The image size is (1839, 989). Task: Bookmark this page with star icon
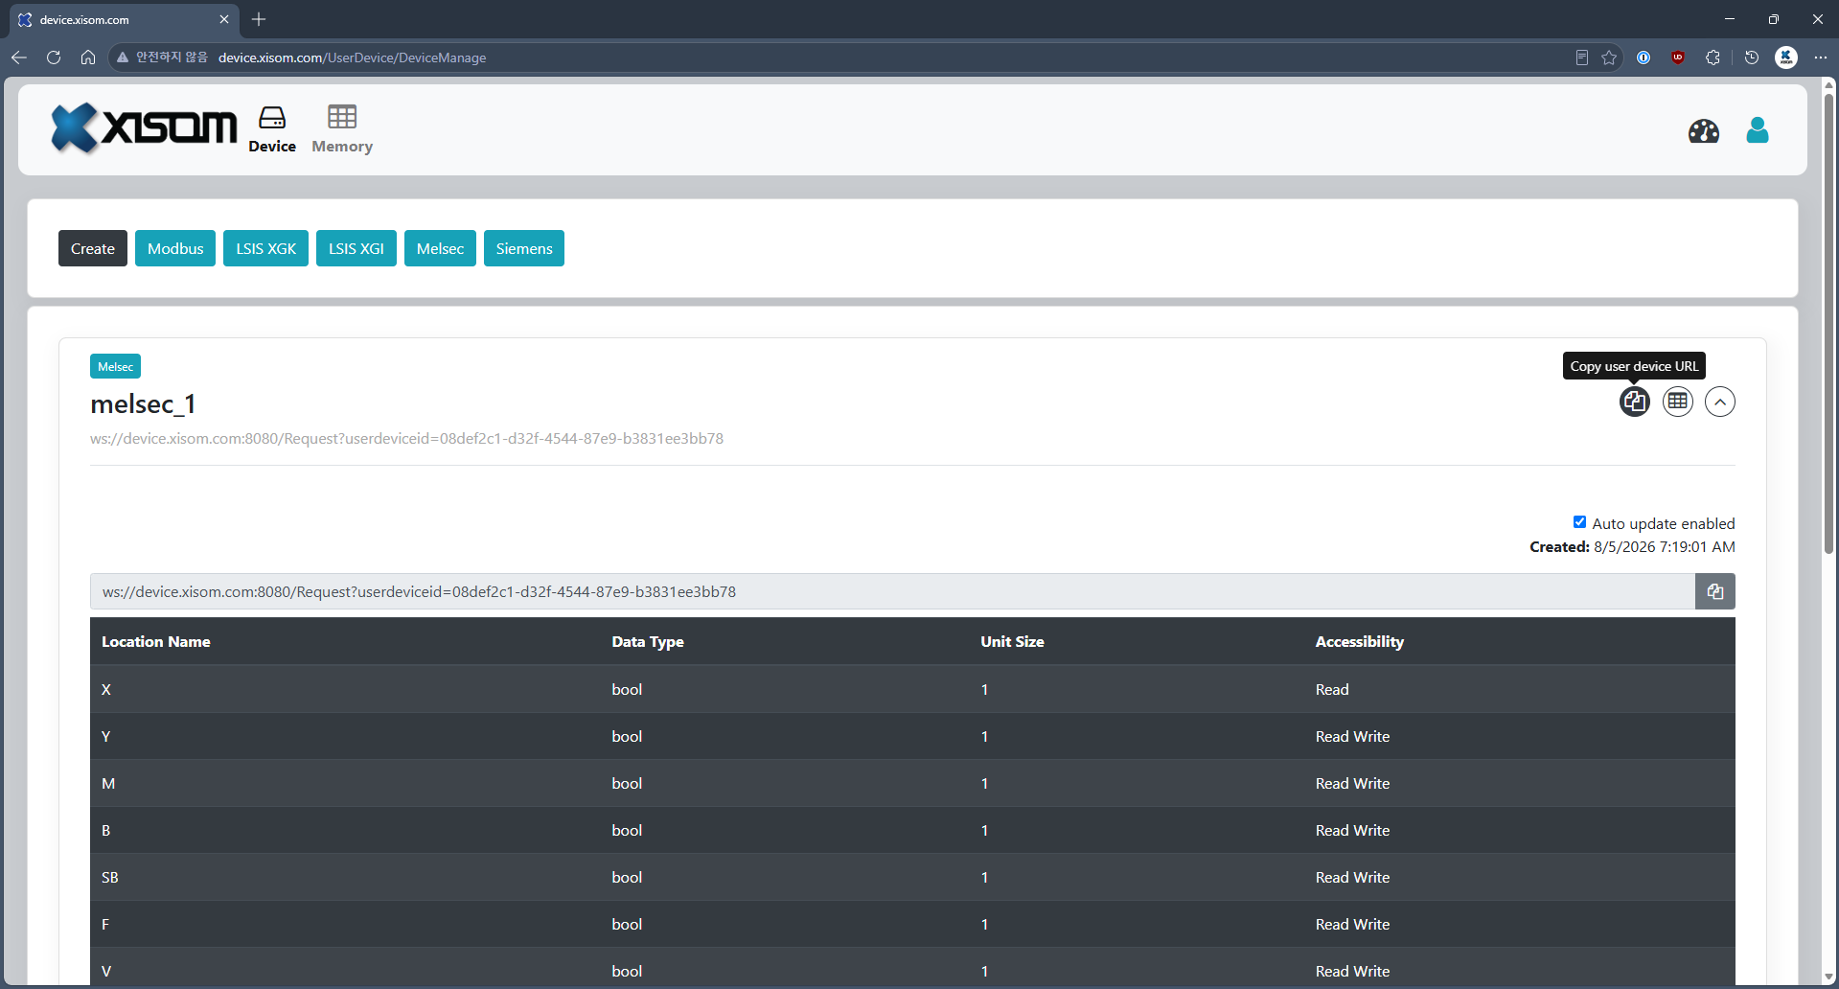[1609, 57]
